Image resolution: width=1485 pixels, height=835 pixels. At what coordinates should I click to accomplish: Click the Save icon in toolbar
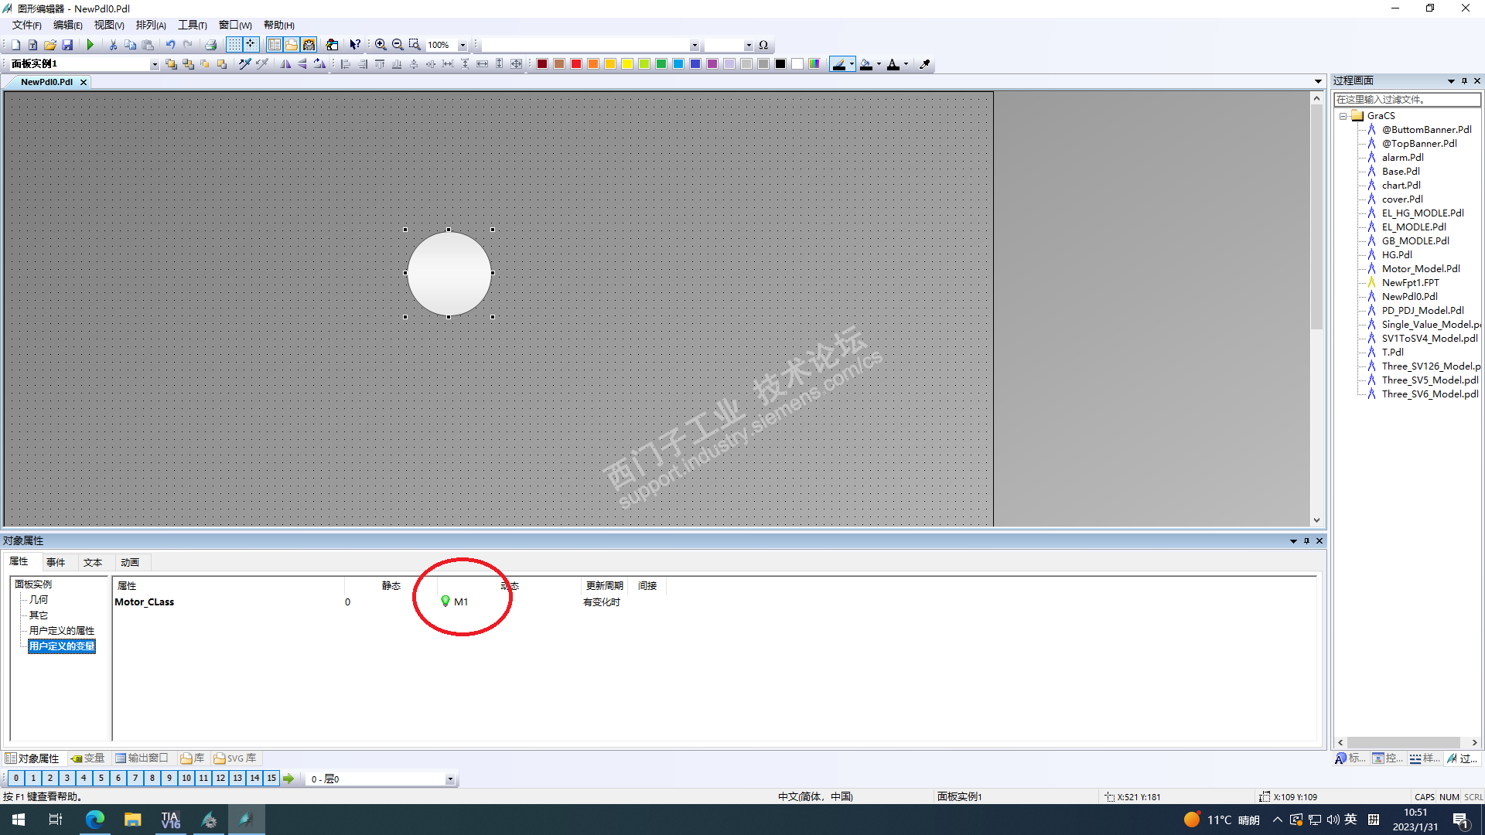tap(67, 45)
